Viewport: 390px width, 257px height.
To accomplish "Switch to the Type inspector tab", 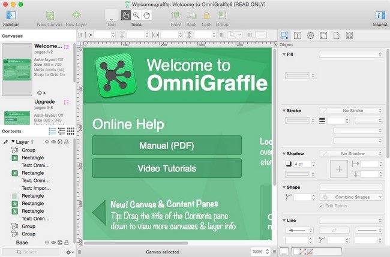I will coord(298,35).
